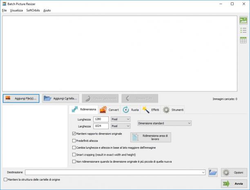This screenshot has height=190, width=250.
Task: Click the Lunghezza value field
Action: 101,119
